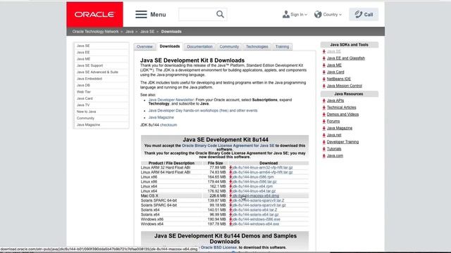451x253 pixels.
Task: Open the Java Developer Day hands-on workshops link
Action: tap(203, 110)
